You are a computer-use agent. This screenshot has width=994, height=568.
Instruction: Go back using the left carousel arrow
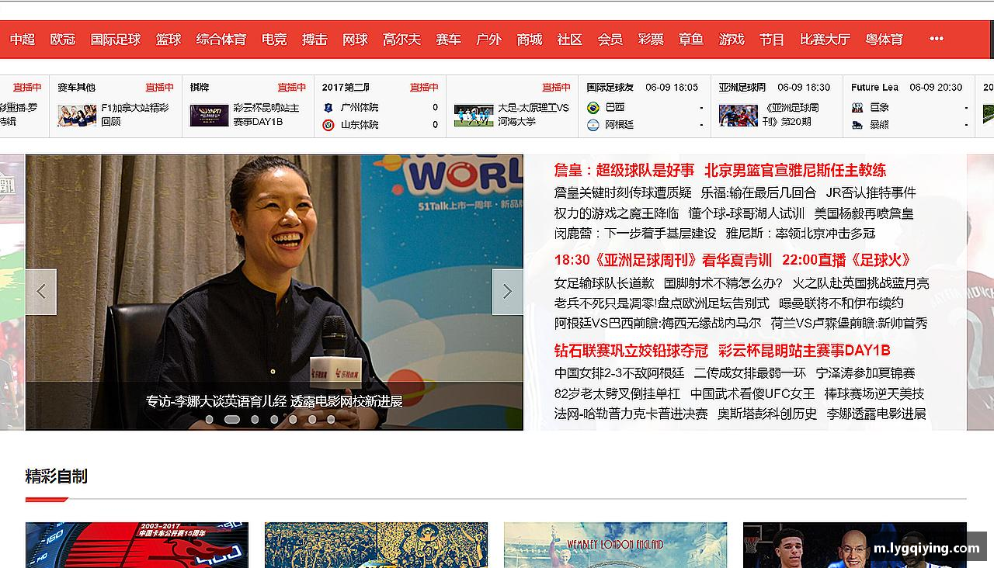(x=41, y=291)
